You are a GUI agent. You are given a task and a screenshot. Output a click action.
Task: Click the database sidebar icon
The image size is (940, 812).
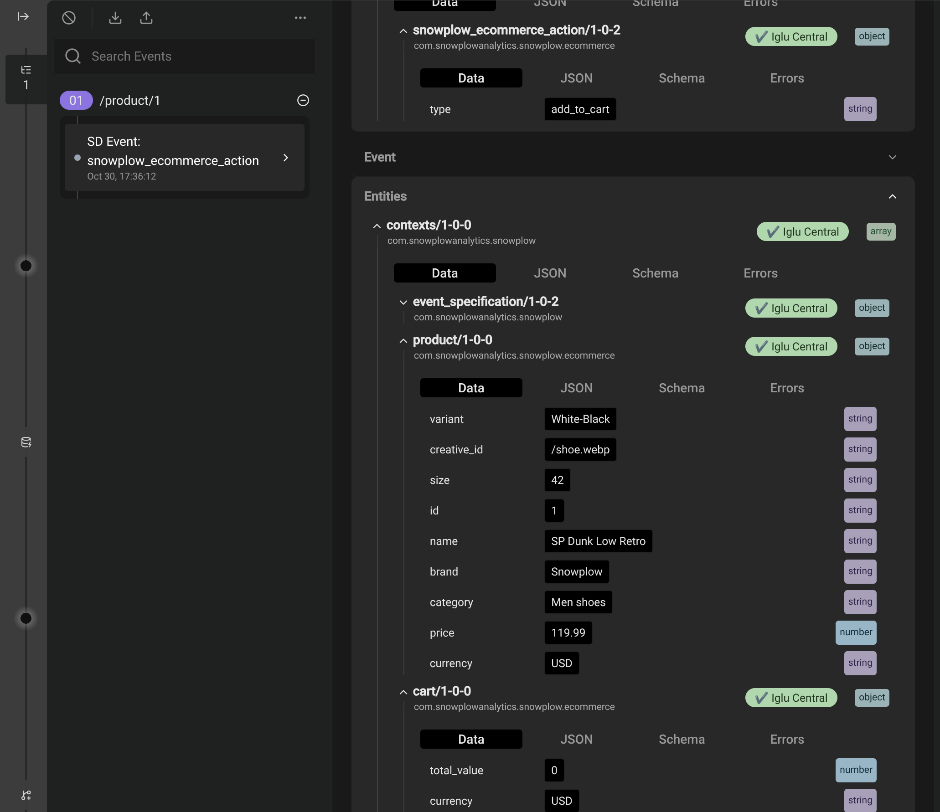coord(26,442)
